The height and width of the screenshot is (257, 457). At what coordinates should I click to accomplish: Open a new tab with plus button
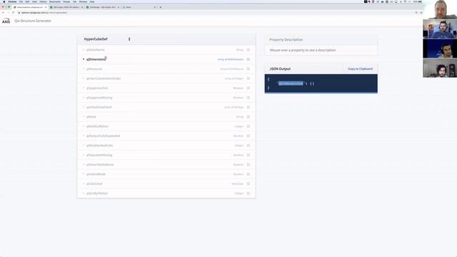click(160, 7)
